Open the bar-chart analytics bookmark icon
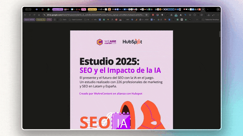243x136 pixels. (136, 20)
